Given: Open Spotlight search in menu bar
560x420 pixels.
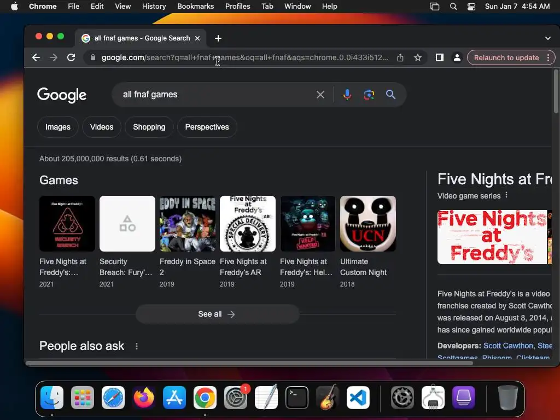Looking at the screenshot, I should tap(453, 7).
